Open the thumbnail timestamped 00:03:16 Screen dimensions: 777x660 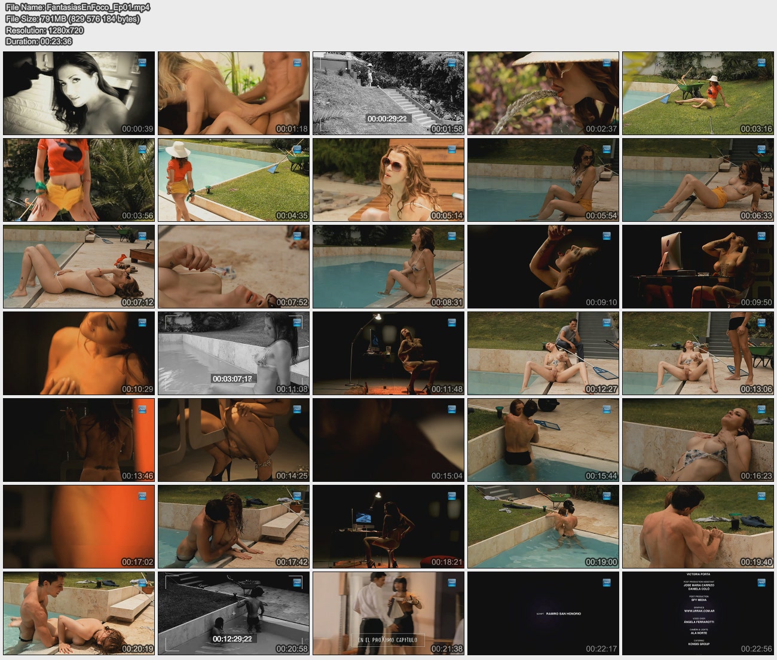[x=698, y=93]
